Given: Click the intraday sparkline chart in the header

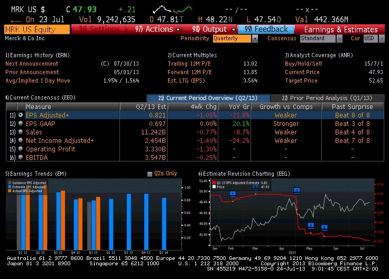Looking at the screenshot, I should point(172,10).
